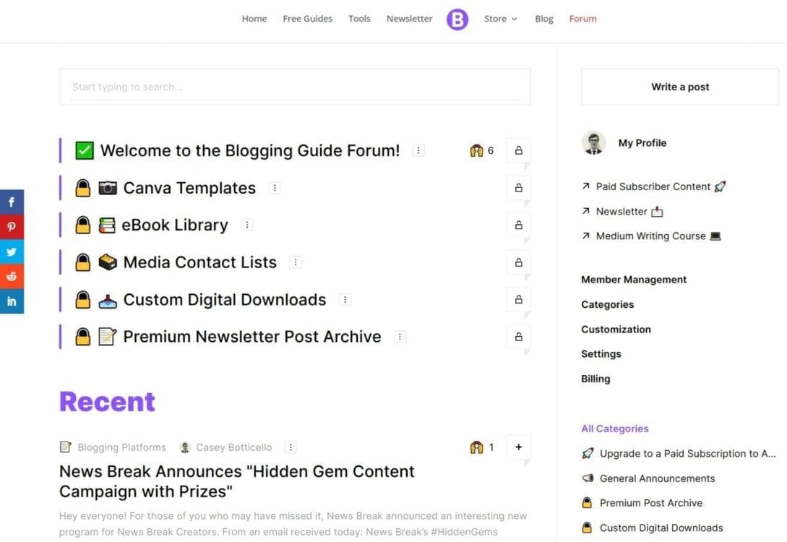The image size is (787, 542).
Task: Open Tools in the navigation bar
Action: point(359,19)
